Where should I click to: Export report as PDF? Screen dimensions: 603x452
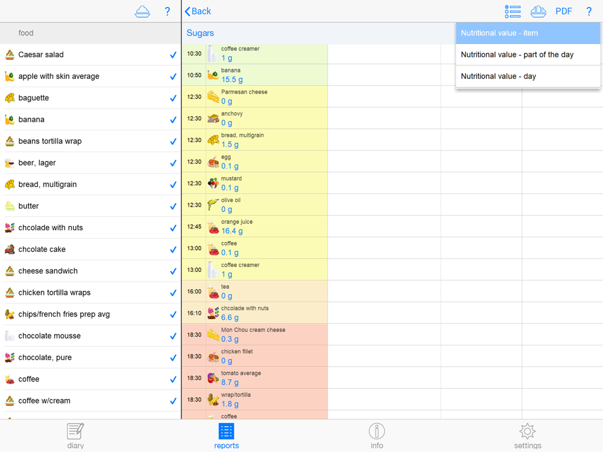(x=563, y=11)
